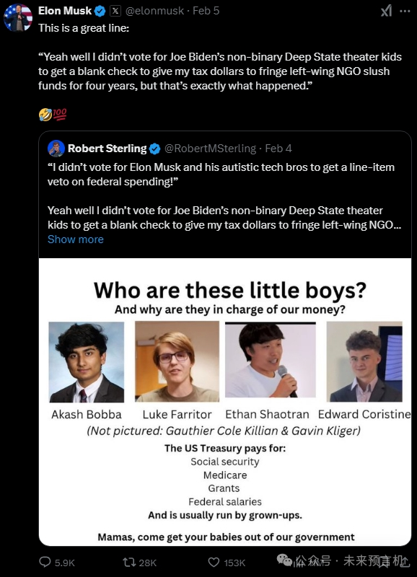Click the Elon Musk display name
This screenshot has height=577, width=417.
coord(65,11)
